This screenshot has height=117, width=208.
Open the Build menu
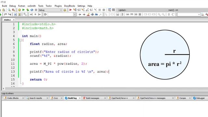point(4,6)
